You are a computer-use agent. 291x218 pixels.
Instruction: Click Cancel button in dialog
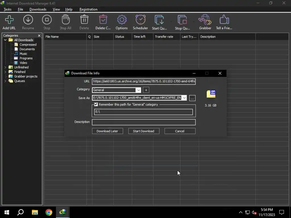[180, 131]
